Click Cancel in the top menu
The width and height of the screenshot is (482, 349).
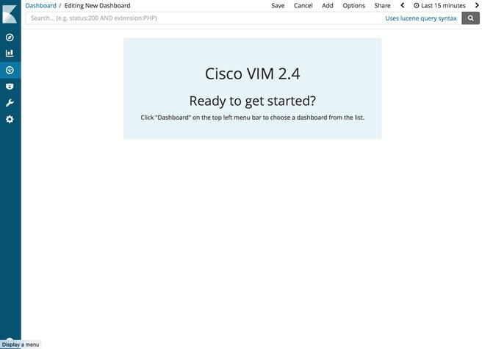coord(303,6)
